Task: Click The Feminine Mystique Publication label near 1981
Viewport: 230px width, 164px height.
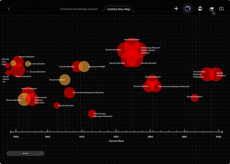Action: (x=174, y=86)
